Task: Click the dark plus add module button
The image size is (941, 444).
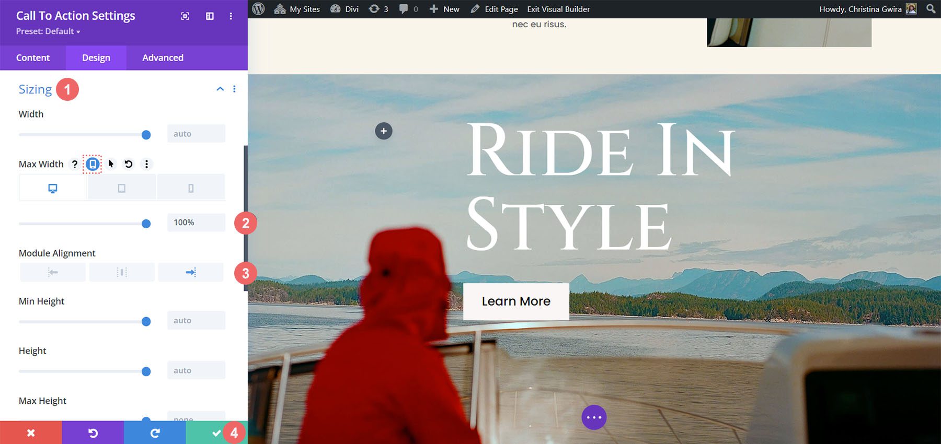Action: point(384,131)
